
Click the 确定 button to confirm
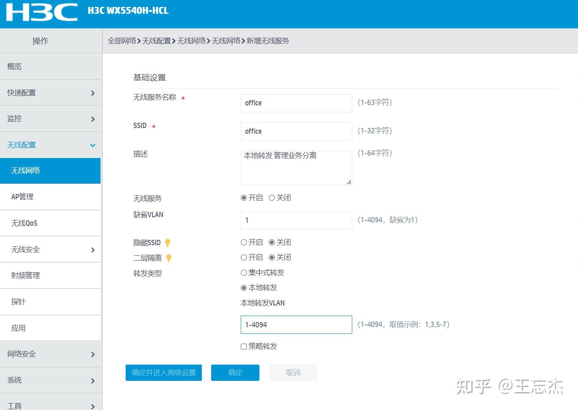click(x=235, y=372)
